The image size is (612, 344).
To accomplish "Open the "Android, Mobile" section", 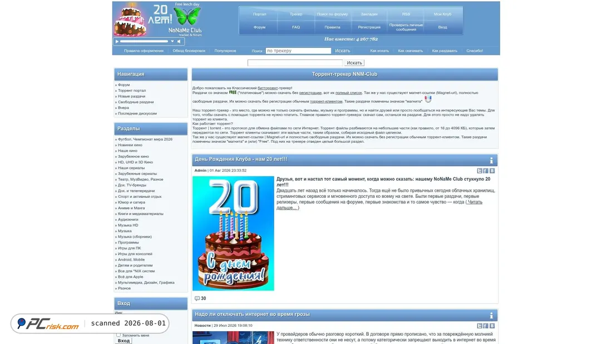I will click(131, 260).
